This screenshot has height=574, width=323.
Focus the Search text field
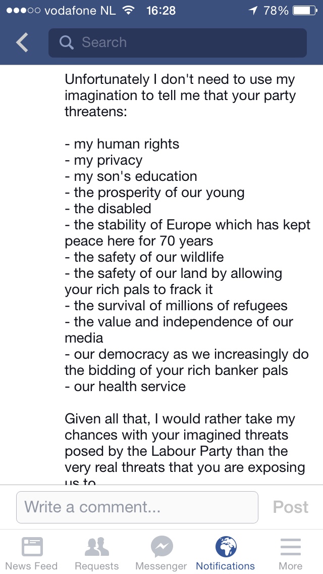[192, 42]
